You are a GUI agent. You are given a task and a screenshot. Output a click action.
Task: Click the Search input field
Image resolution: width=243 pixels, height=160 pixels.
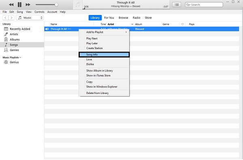[204, 4]
